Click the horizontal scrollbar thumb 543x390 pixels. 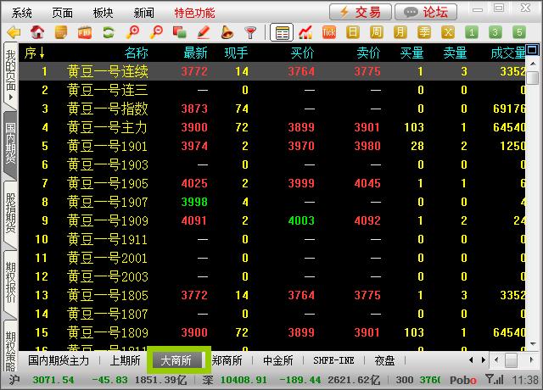coord(511,360)
